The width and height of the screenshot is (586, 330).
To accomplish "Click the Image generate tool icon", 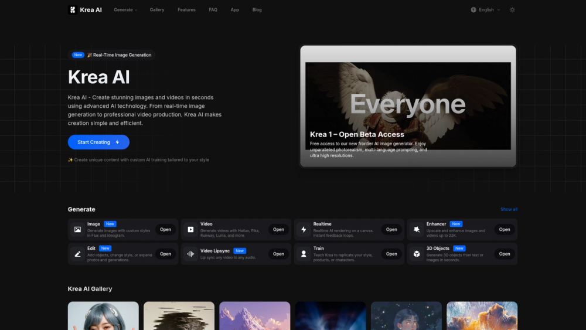I will [77, 229].
